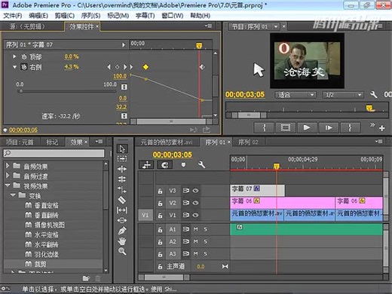The width and height of the screenshot is (392, 294).
Task: Select the Ripple Edit tool
Action: (x=122, y=169)
